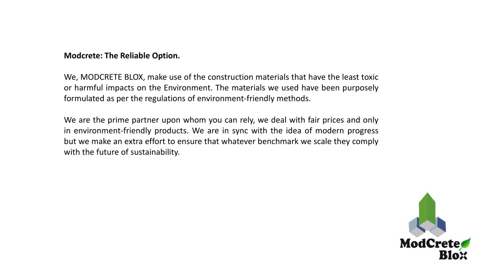The height and width of the screenshot is (268, 477).
Task: Click the words 'construction materials' in text
Action: coord(248,77)
